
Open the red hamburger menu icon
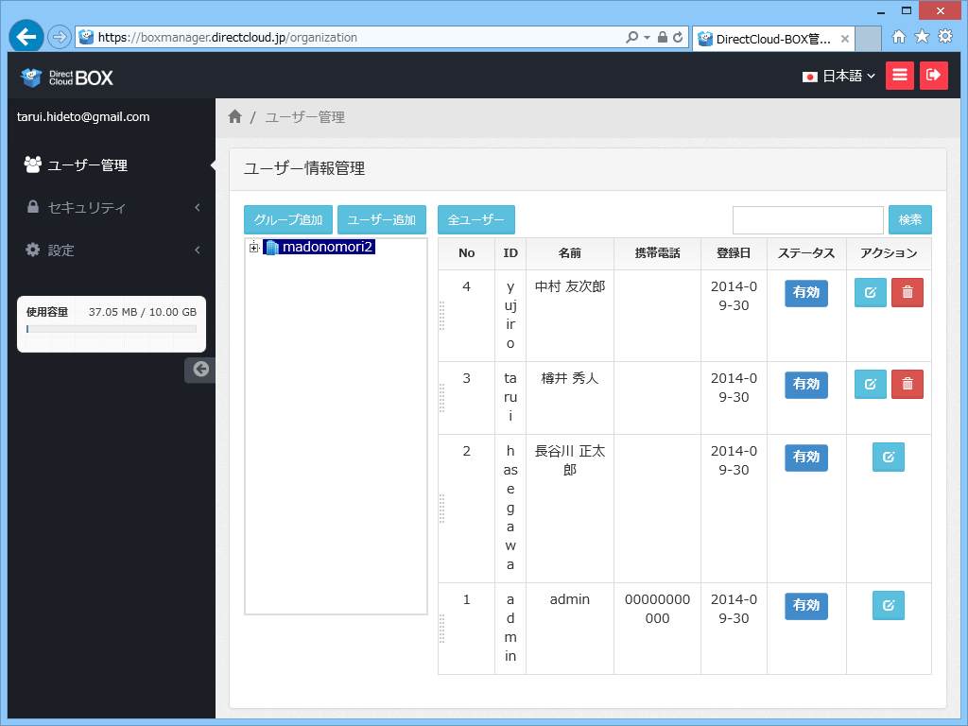[899, 75]
